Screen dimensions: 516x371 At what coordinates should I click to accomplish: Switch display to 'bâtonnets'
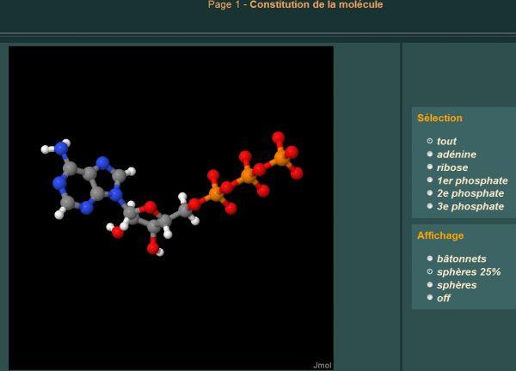[430, 258]
